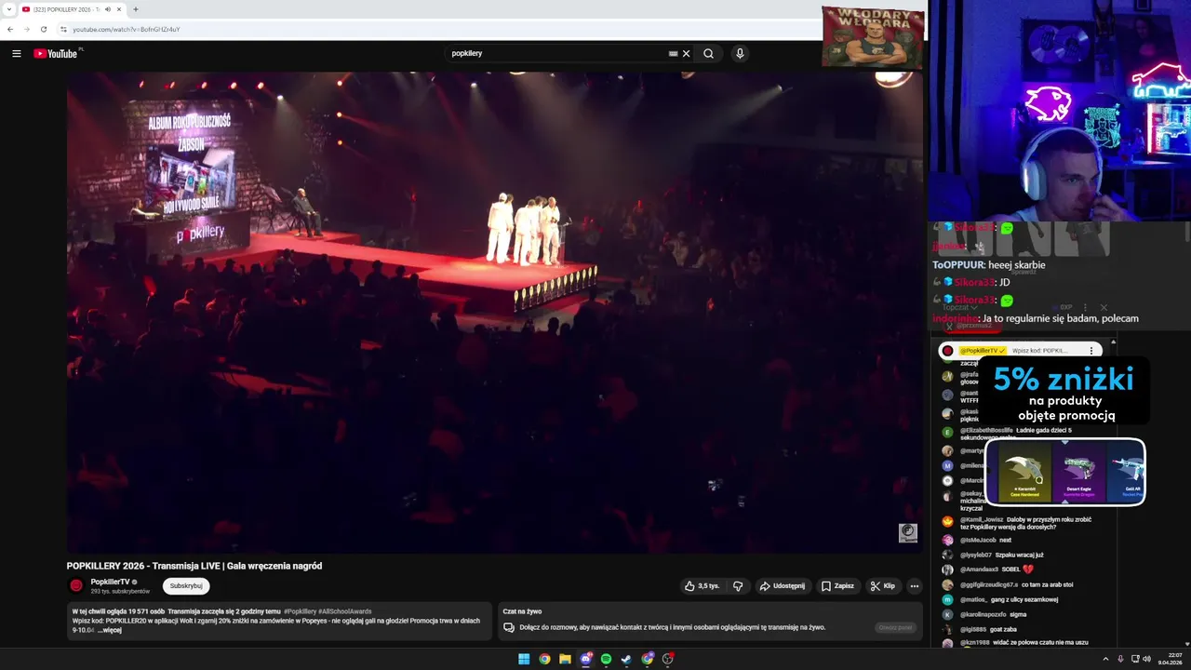Click the Wlodary Wedrara logo overlay

pyautogui.click(x=873, y=36)
